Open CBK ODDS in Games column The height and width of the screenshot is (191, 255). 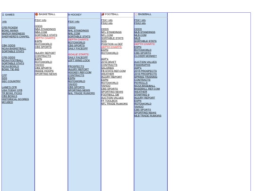click(8, 45)
